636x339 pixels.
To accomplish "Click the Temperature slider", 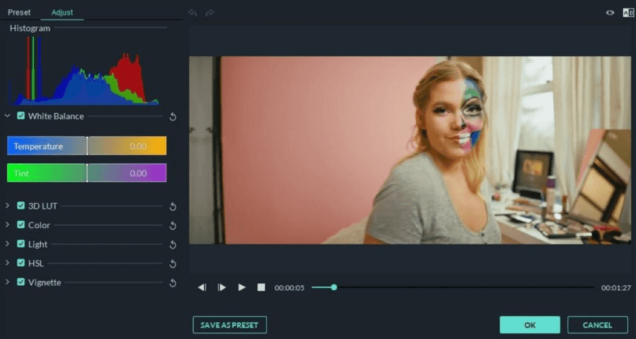I will tap(87, 146).
